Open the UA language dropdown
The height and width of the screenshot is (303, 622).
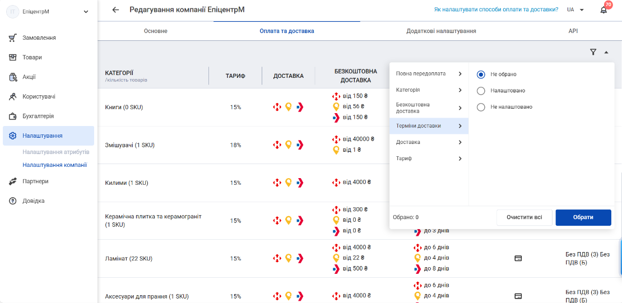coord(575,10)
